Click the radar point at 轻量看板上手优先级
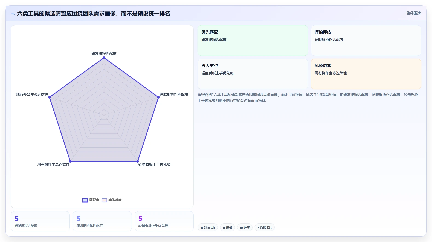This screenshot has width=432, height=242. (138, 161)
